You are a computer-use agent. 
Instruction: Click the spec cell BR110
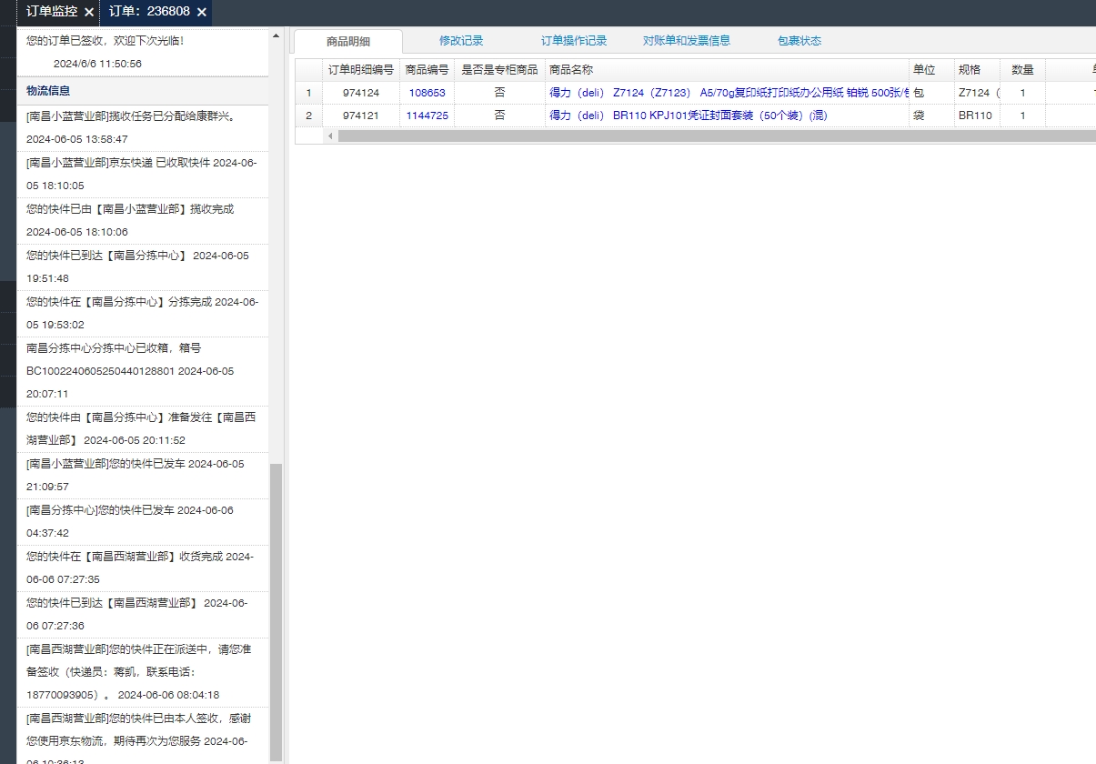[978, 116]
